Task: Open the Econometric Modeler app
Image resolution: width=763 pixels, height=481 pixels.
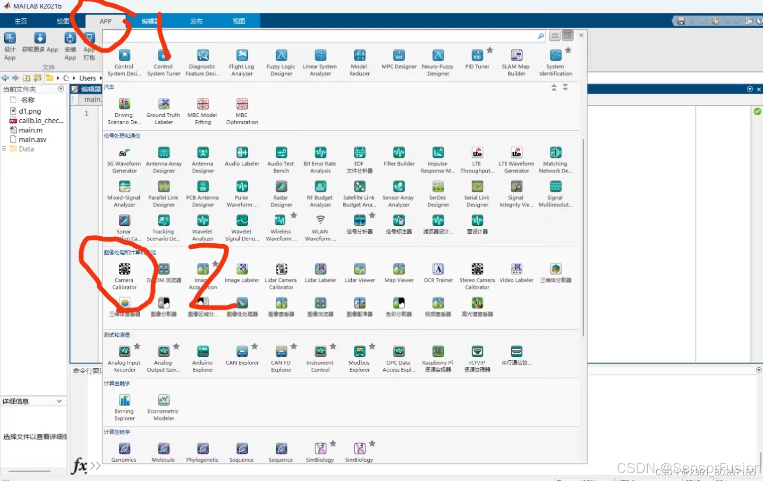Action: tap(163, 407)
